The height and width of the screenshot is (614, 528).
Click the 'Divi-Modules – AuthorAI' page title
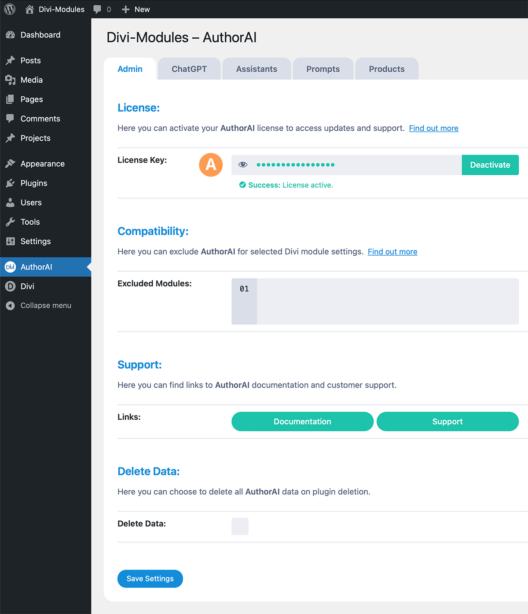point(182,37)
